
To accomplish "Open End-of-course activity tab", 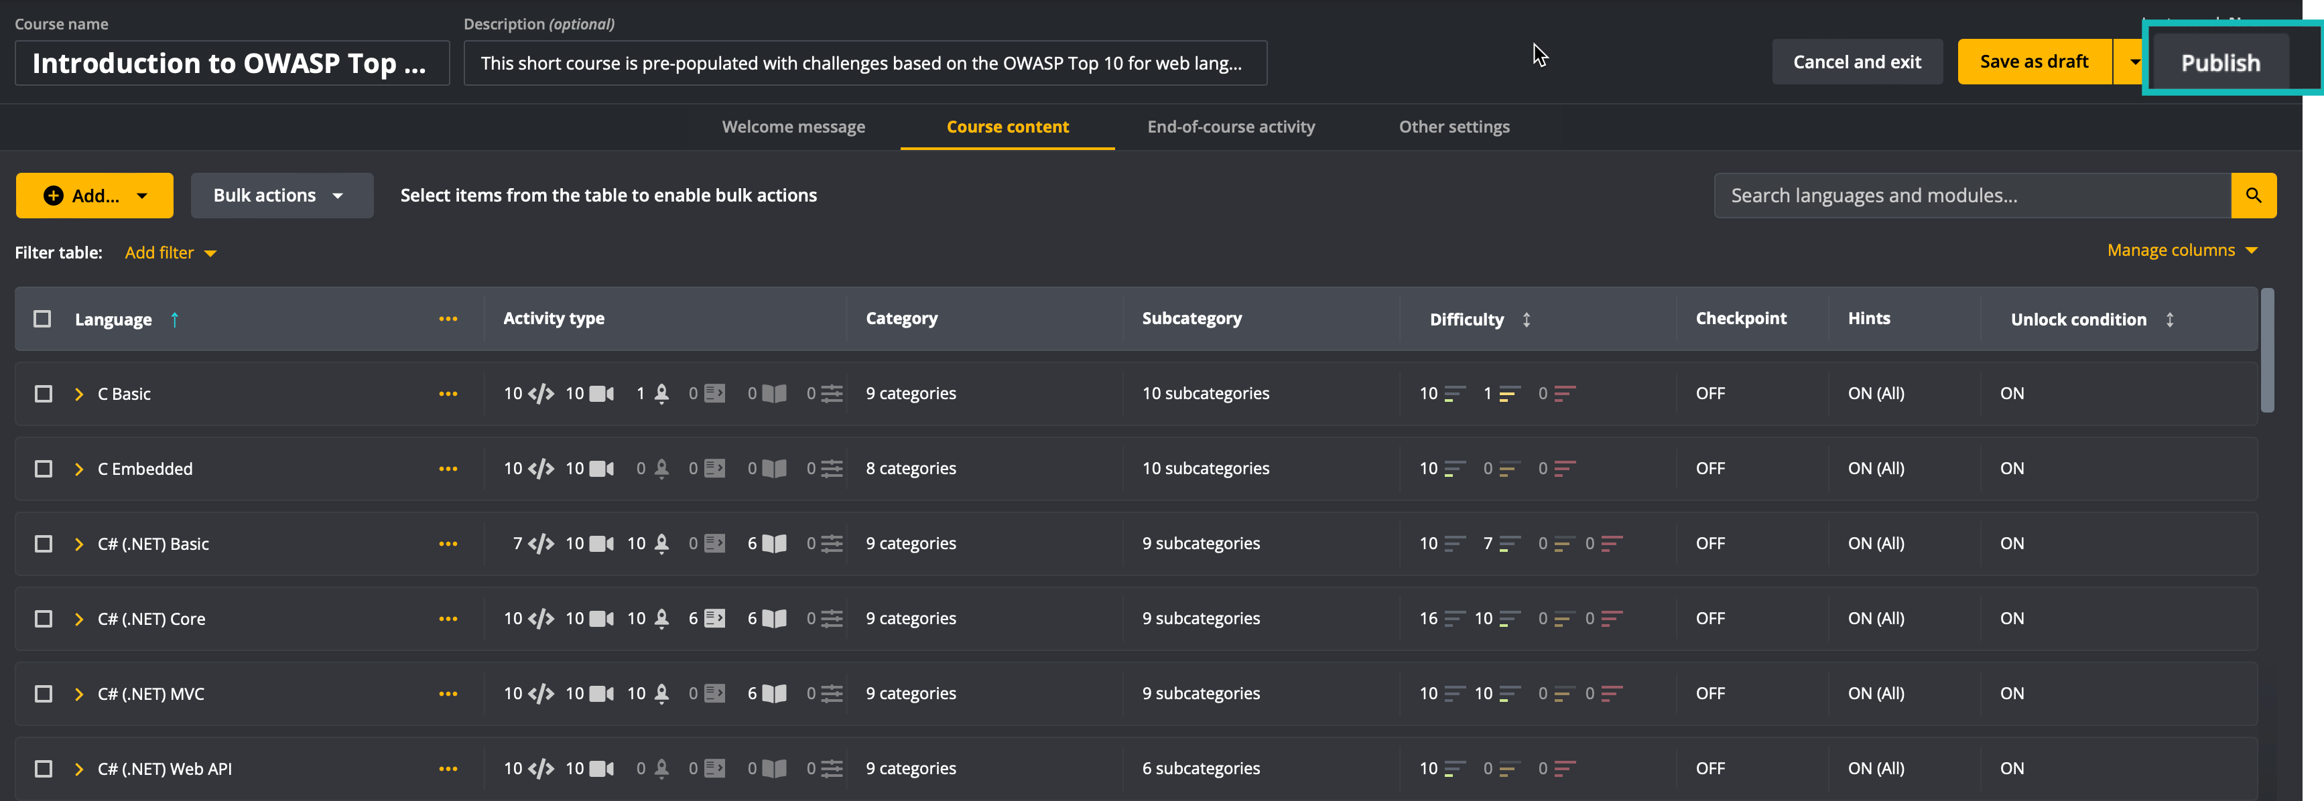I will 1230,127.
